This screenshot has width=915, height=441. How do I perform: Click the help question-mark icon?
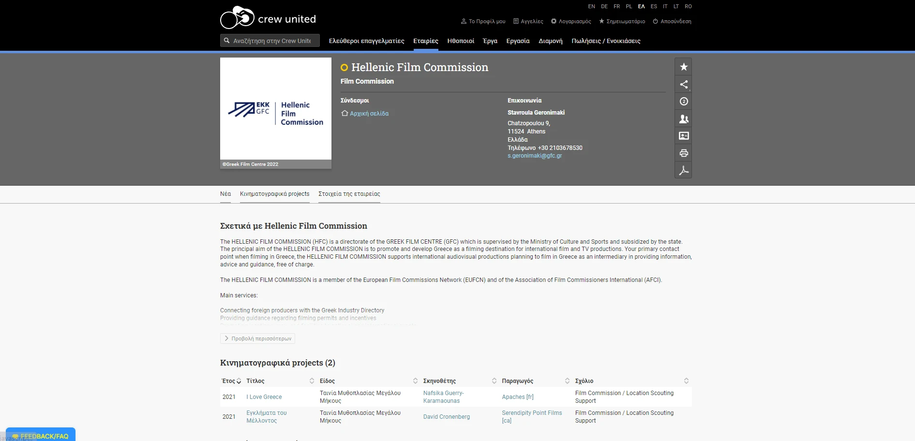point(683,101)
